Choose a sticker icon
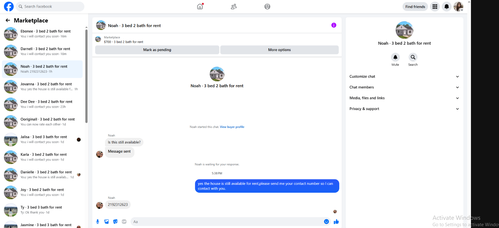This screenshot has height=228, width=499. click(115, 222)
